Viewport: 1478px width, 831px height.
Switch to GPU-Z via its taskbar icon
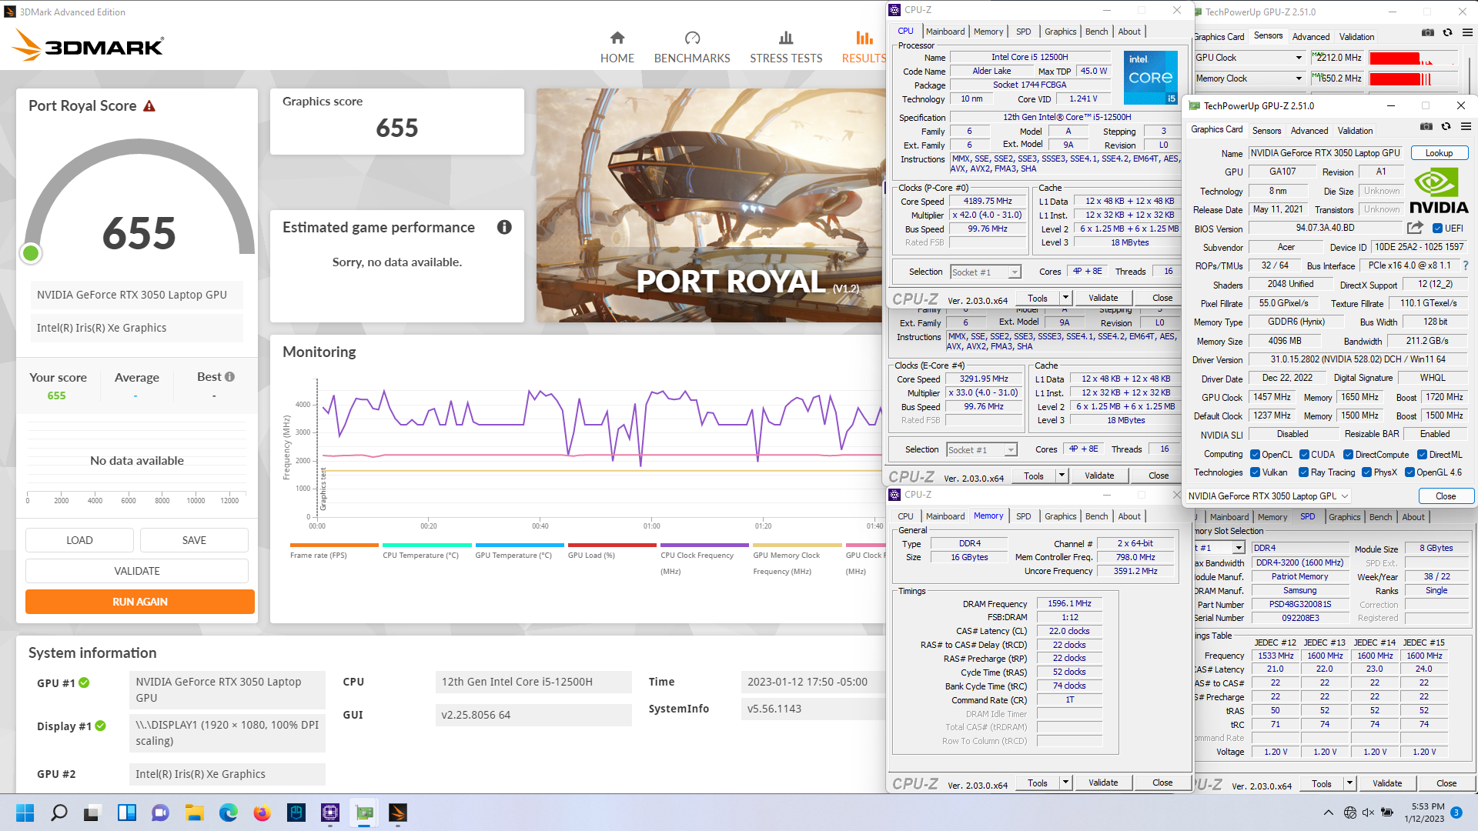click(364, 813)
